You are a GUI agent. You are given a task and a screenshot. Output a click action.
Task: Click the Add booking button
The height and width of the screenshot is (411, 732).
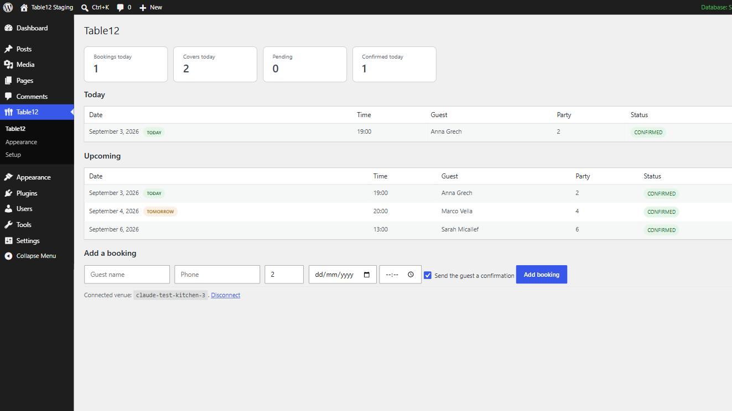click(542, 275)
